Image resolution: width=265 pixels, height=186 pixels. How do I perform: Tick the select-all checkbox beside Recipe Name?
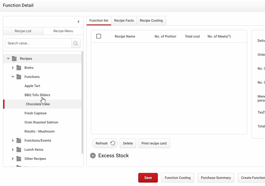point(99,36)
